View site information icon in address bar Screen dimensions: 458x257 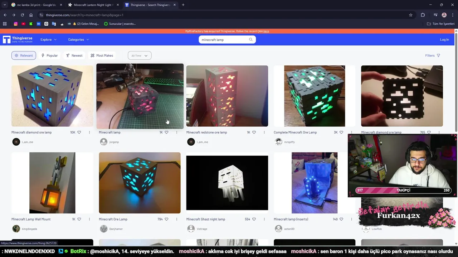(x=41, y=15)
